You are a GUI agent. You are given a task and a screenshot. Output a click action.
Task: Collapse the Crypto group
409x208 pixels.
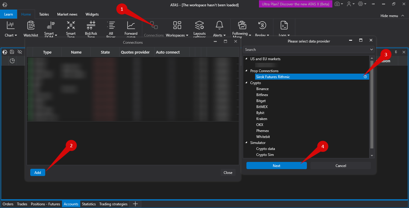[246, 83]
